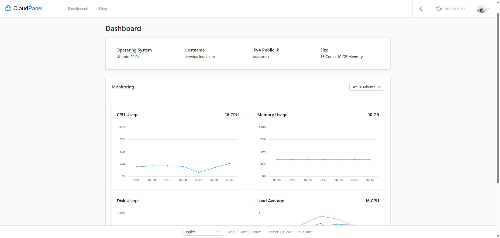This screenshot has height=238, width=500.
Task: Open the user avatar menu
Action: tap(481, 9)
